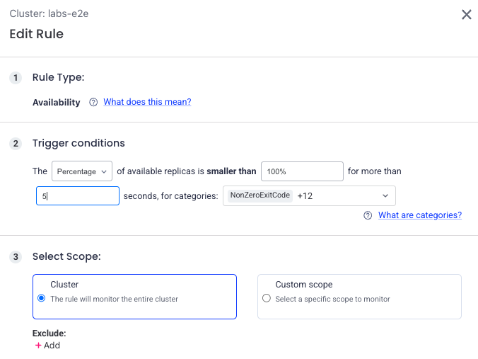Click the Percentage dropdown chevron arrow
The width and height of the screenshot is (478, 359).
click(x=104, y=171)
